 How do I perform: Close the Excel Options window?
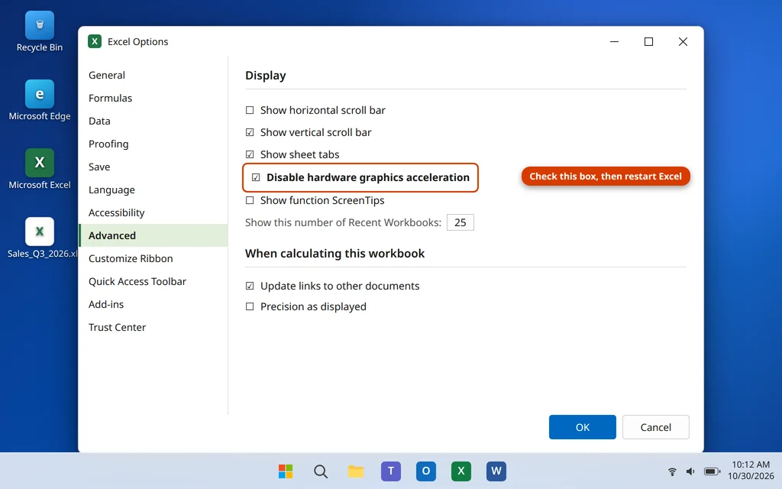click(683, 42)
